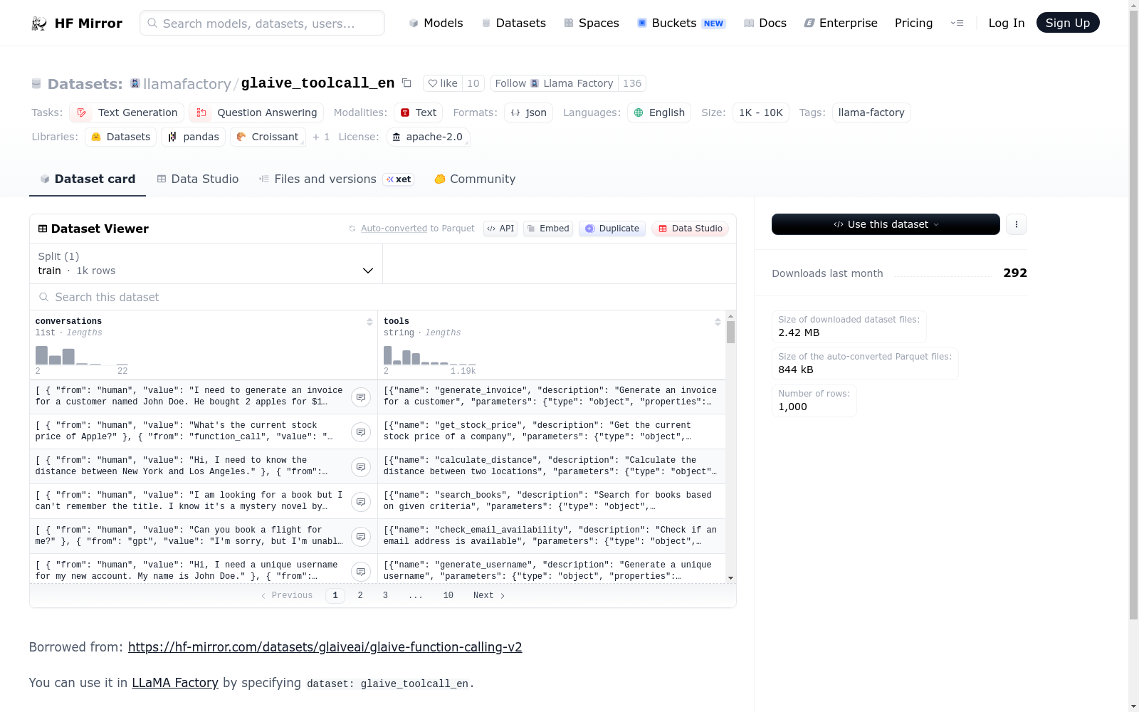Focus the Search this dataset field
This screenshot has height=712, width=1139.
(x=383, y=297)
